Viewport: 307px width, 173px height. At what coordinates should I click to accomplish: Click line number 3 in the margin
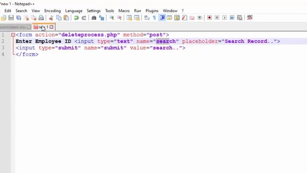3,48
